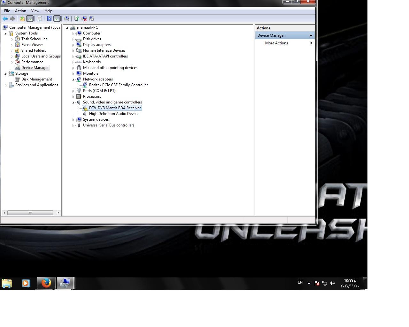Click the network tray icon
409x327 pixels.
[x=325, y=283]
